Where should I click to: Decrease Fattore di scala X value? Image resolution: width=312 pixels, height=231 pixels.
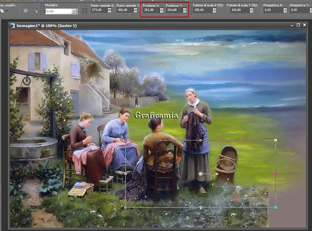(x=214, y=12)
